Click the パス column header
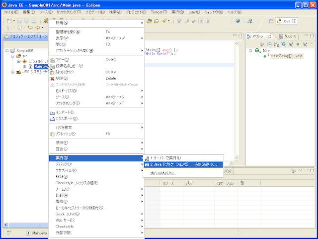 [x=199, y=183]
